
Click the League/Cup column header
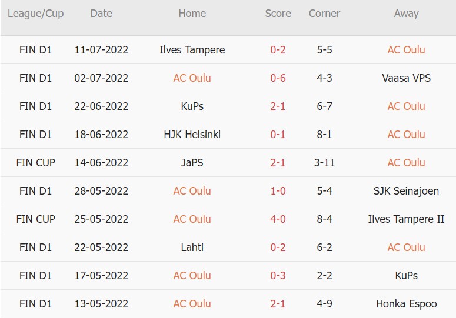pyautogui.click(x=35, y=14)
